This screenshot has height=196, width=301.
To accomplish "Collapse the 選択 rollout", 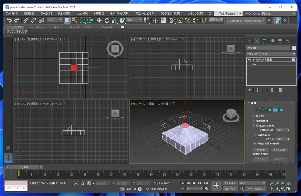I will pyautogui.click(x=248, y=103).
